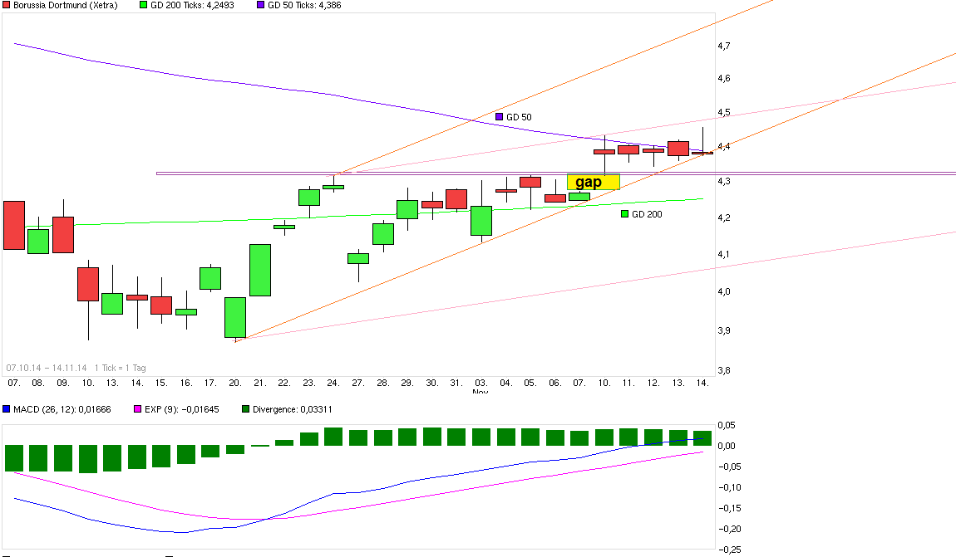Click the red Borussia Dortmund legend square

7,5
